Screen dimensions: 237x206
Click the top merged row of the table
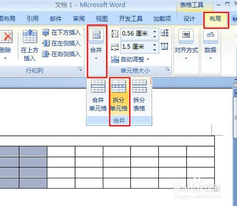pyautogui.click(x=107, y=141)
